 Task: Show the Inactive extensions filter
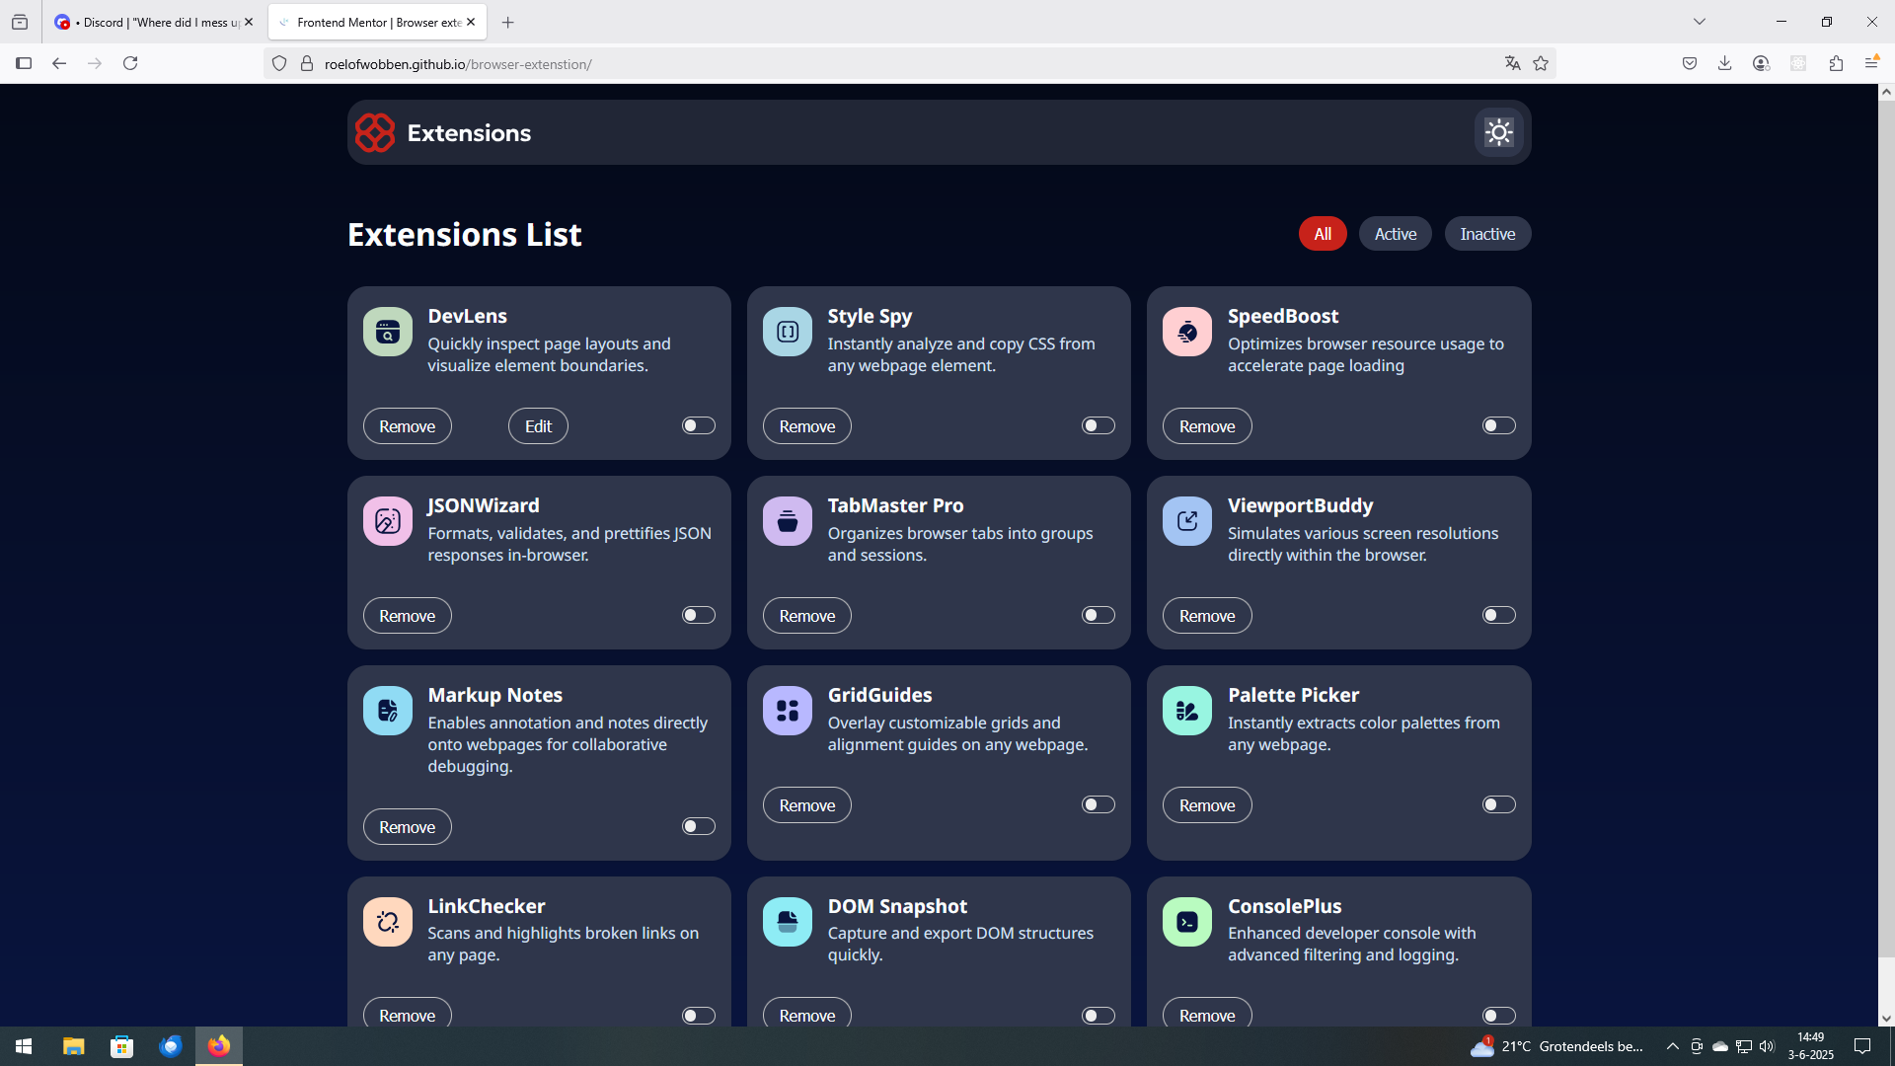pyautogui.click(x=1487, y=234)
